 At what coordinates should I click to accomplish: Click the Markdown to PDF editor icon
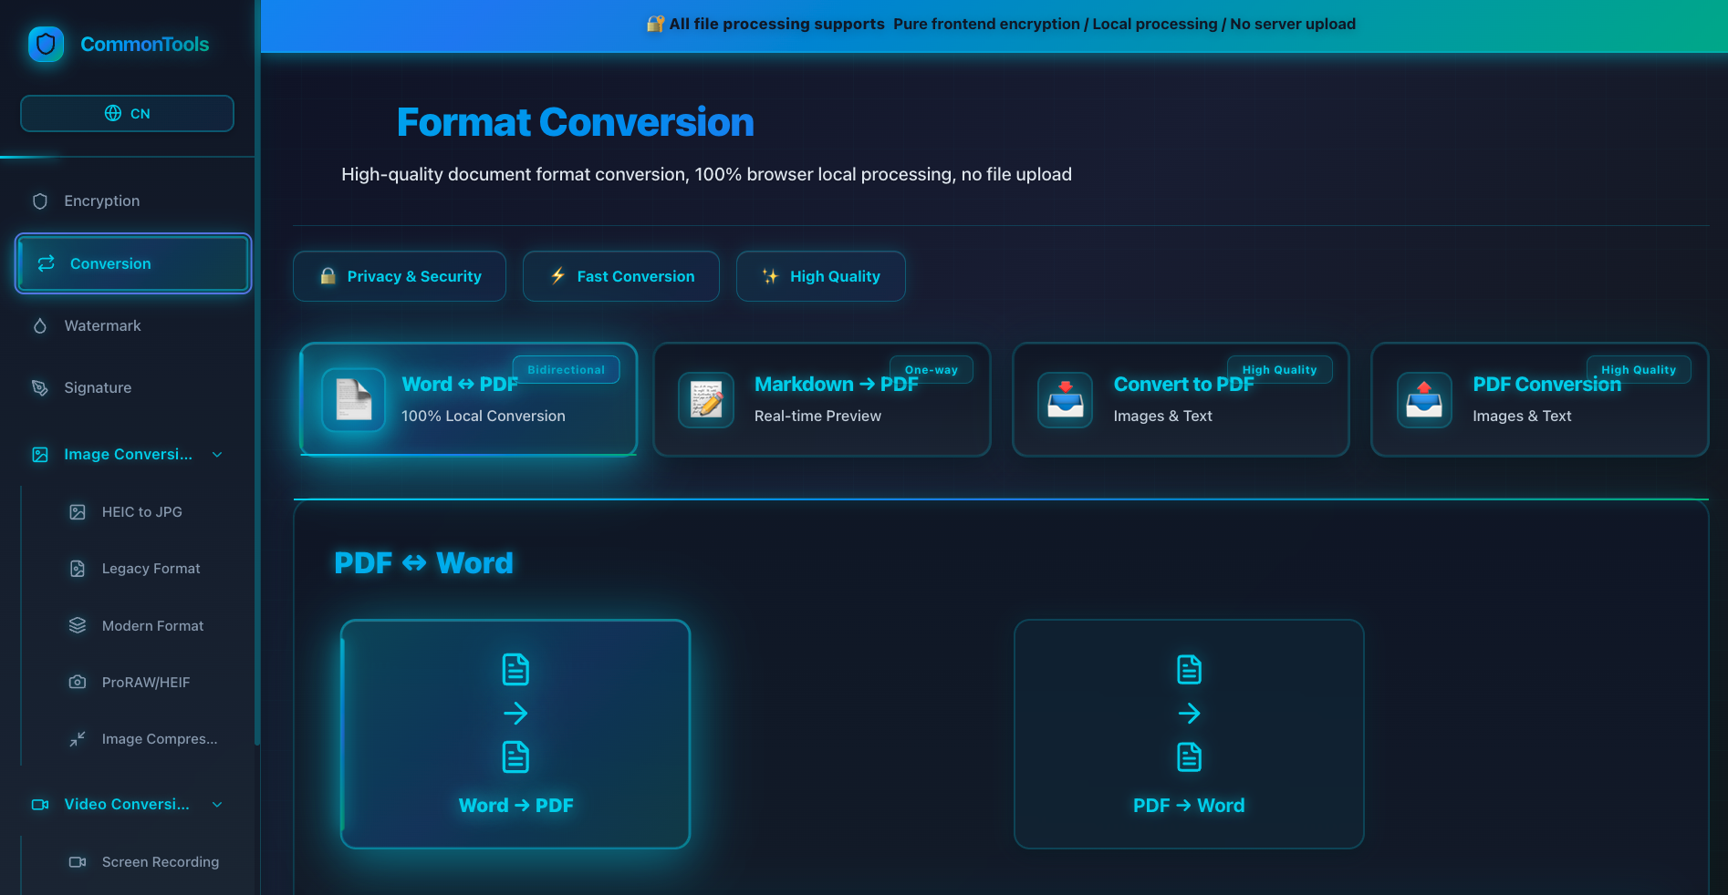pyautogui.click(x=706, y=400)
